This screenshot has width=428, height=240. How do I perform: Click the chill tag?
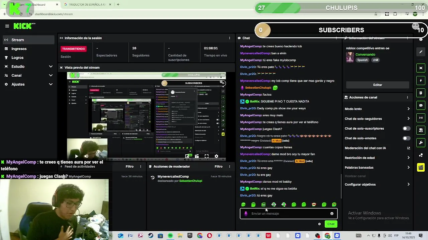[x=376, y=60]
